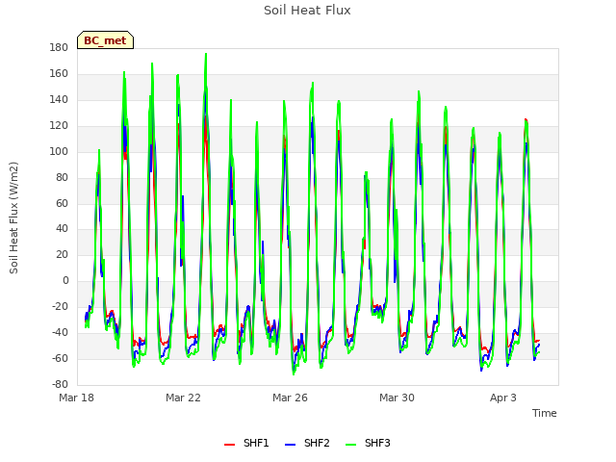Click the BC_met annotation label
This screenshot has height=462, width=616.
click(105, 40)
